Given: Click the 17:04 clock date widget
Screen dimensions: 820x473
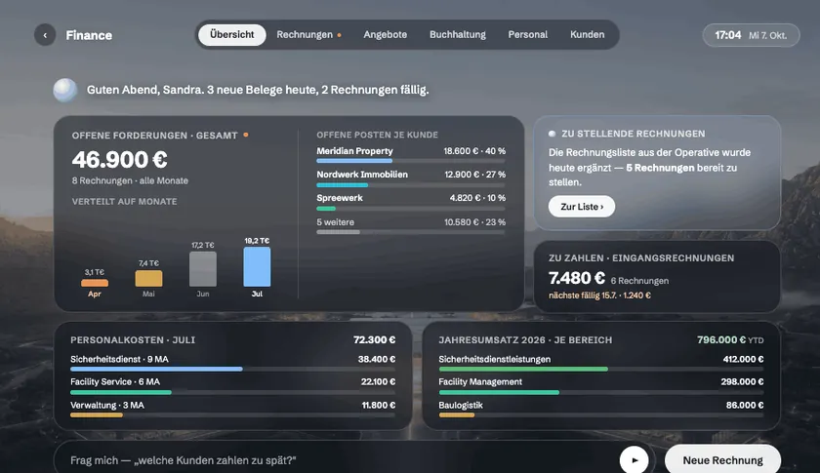Looking at the screenshot, I should (x=751, y=35).
